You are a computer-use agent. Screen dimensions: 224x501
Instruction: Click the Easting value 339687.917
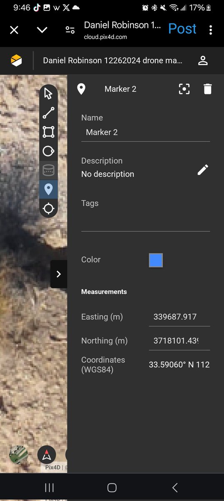point(179,317)
